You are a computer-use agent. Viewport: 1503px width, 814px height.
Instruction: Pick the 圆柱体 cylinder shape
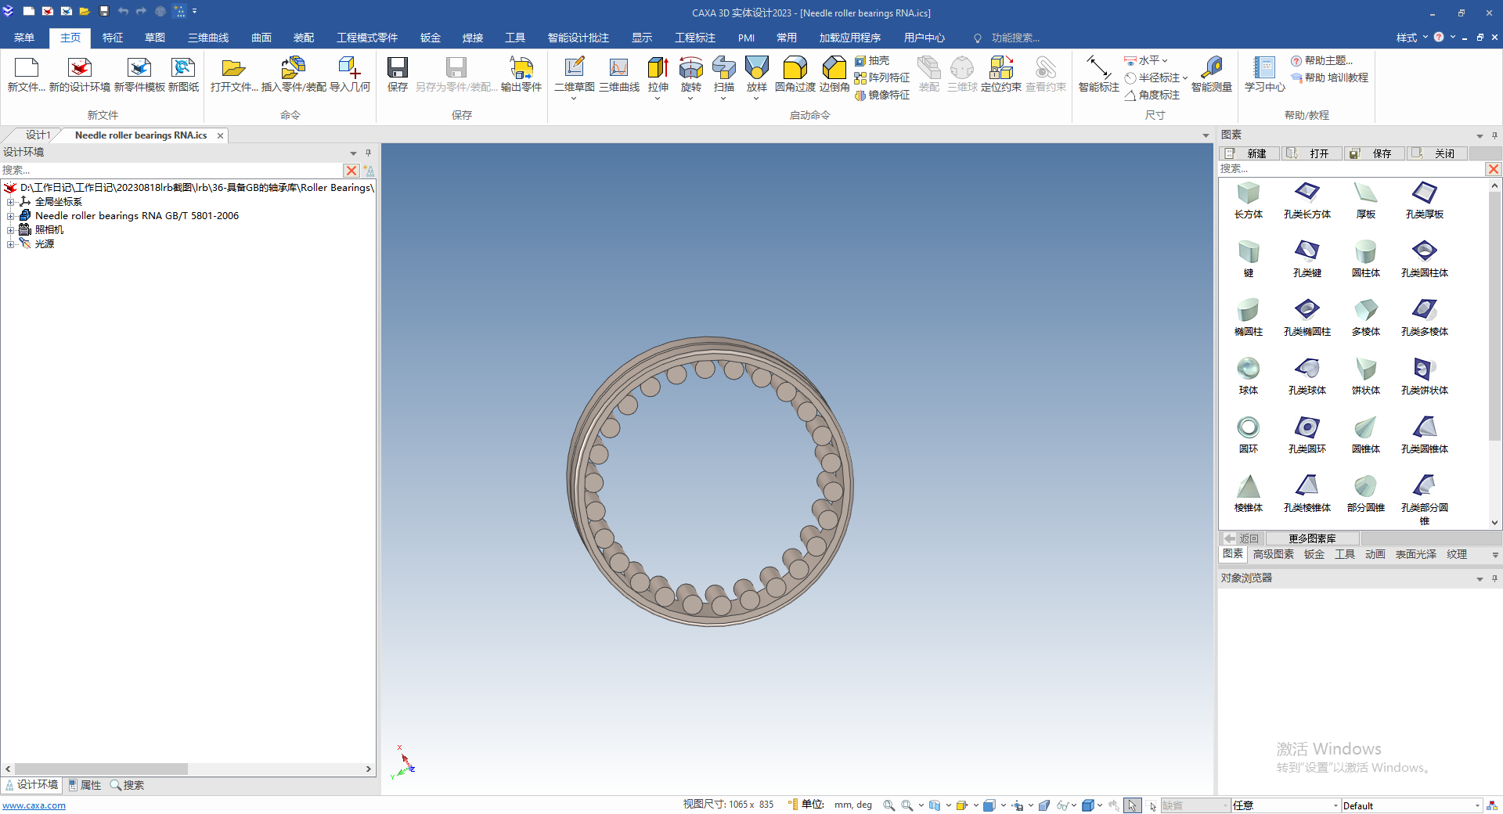(1365, 251)
